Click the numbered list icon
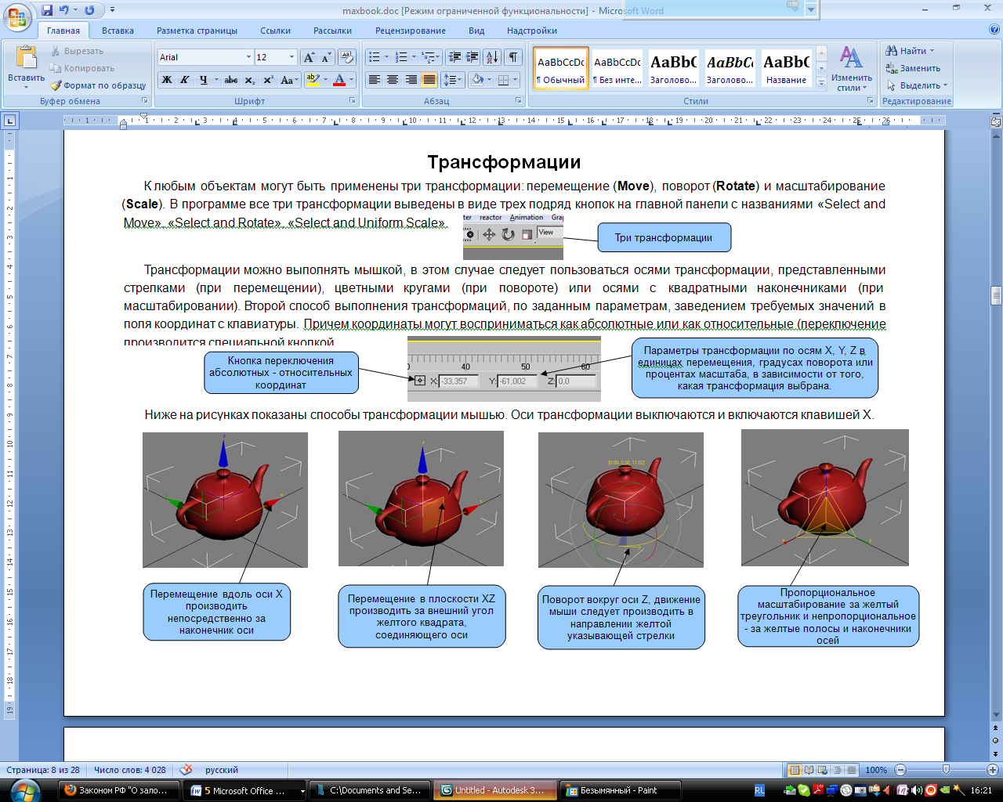This screenshot has height=802, width=1003. [401, 57]
